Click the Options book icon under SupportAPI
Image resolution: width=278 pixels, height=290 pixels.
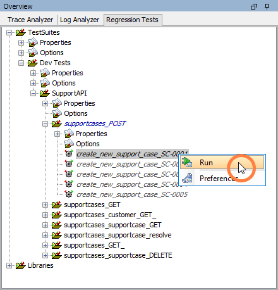click(x=57, y=113)
